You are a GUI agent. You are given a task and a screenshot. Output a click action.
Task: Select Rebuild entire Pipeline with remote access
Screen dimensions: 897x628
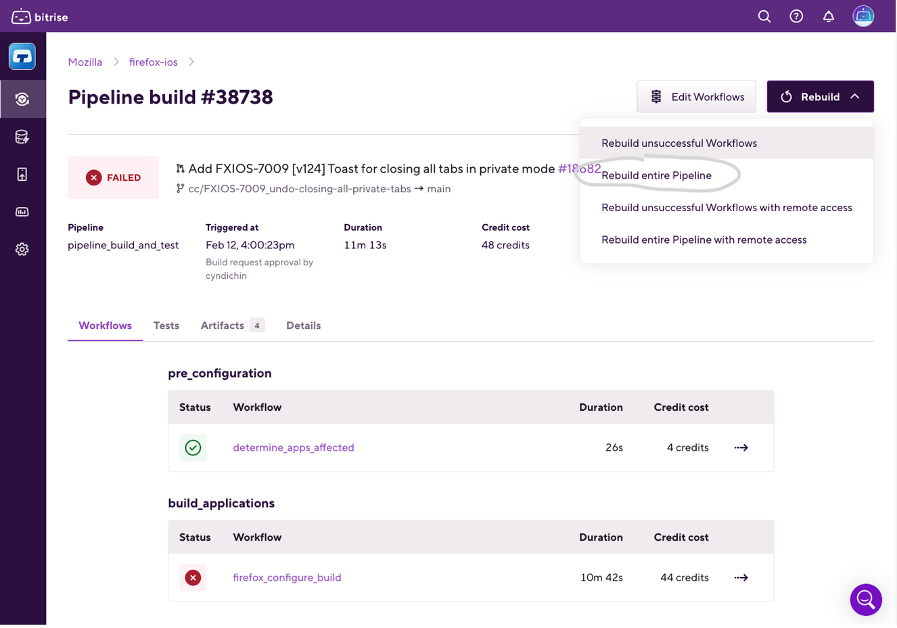[704, 240]
